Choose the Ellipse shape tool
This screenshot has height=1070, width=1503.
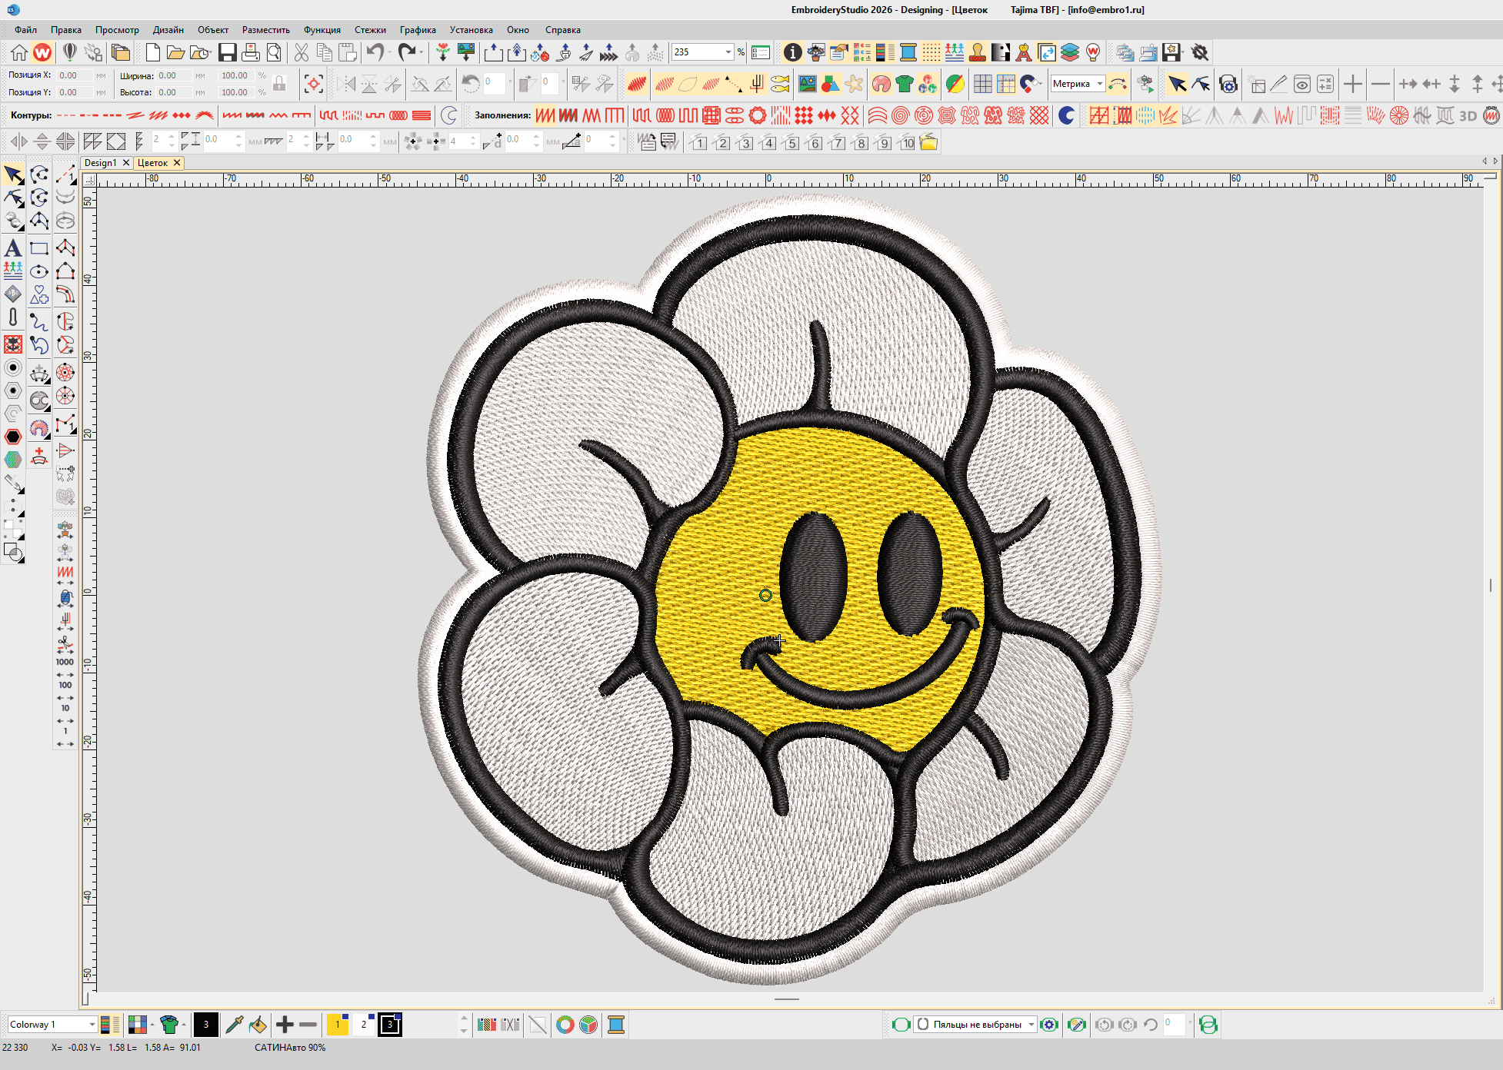tap(39, 271)
